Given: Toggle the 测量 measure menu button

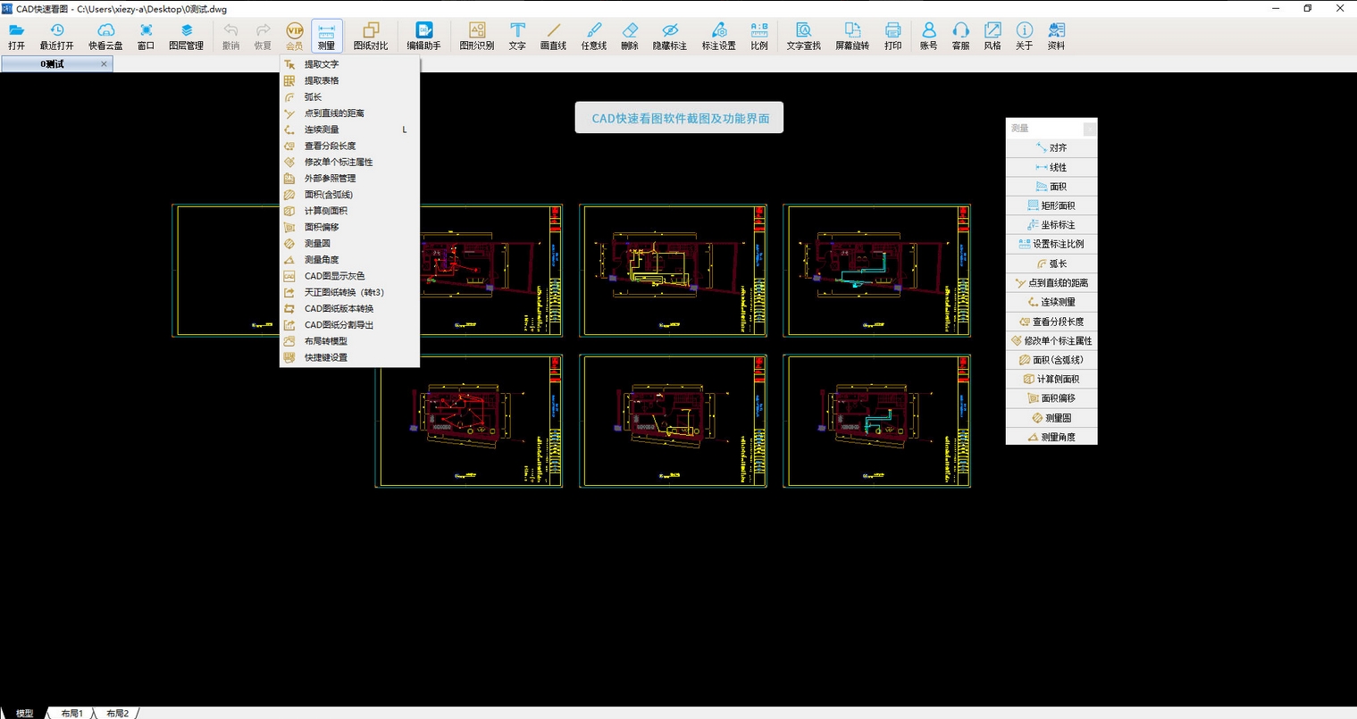Looking at the screenshot, I should click(x=326, y=37).
